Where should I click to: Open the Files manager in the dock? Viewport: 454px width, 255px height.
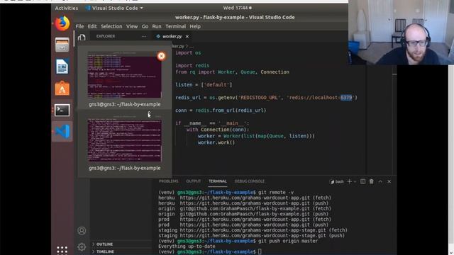coord(62,45)
